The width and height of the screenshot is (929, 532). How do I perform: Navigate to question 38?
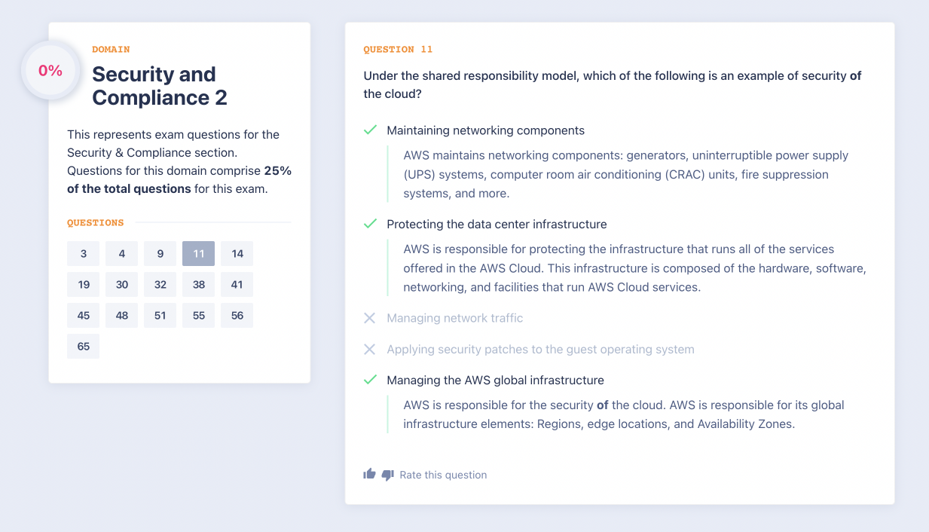point(198,285)
